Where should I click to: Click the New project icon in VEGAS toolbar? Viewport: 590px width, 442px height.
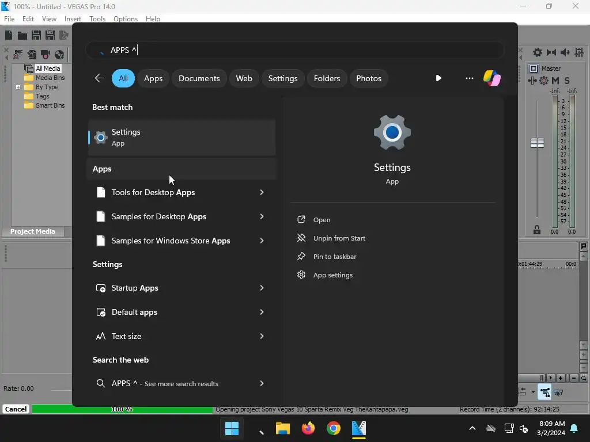[9, 35]
